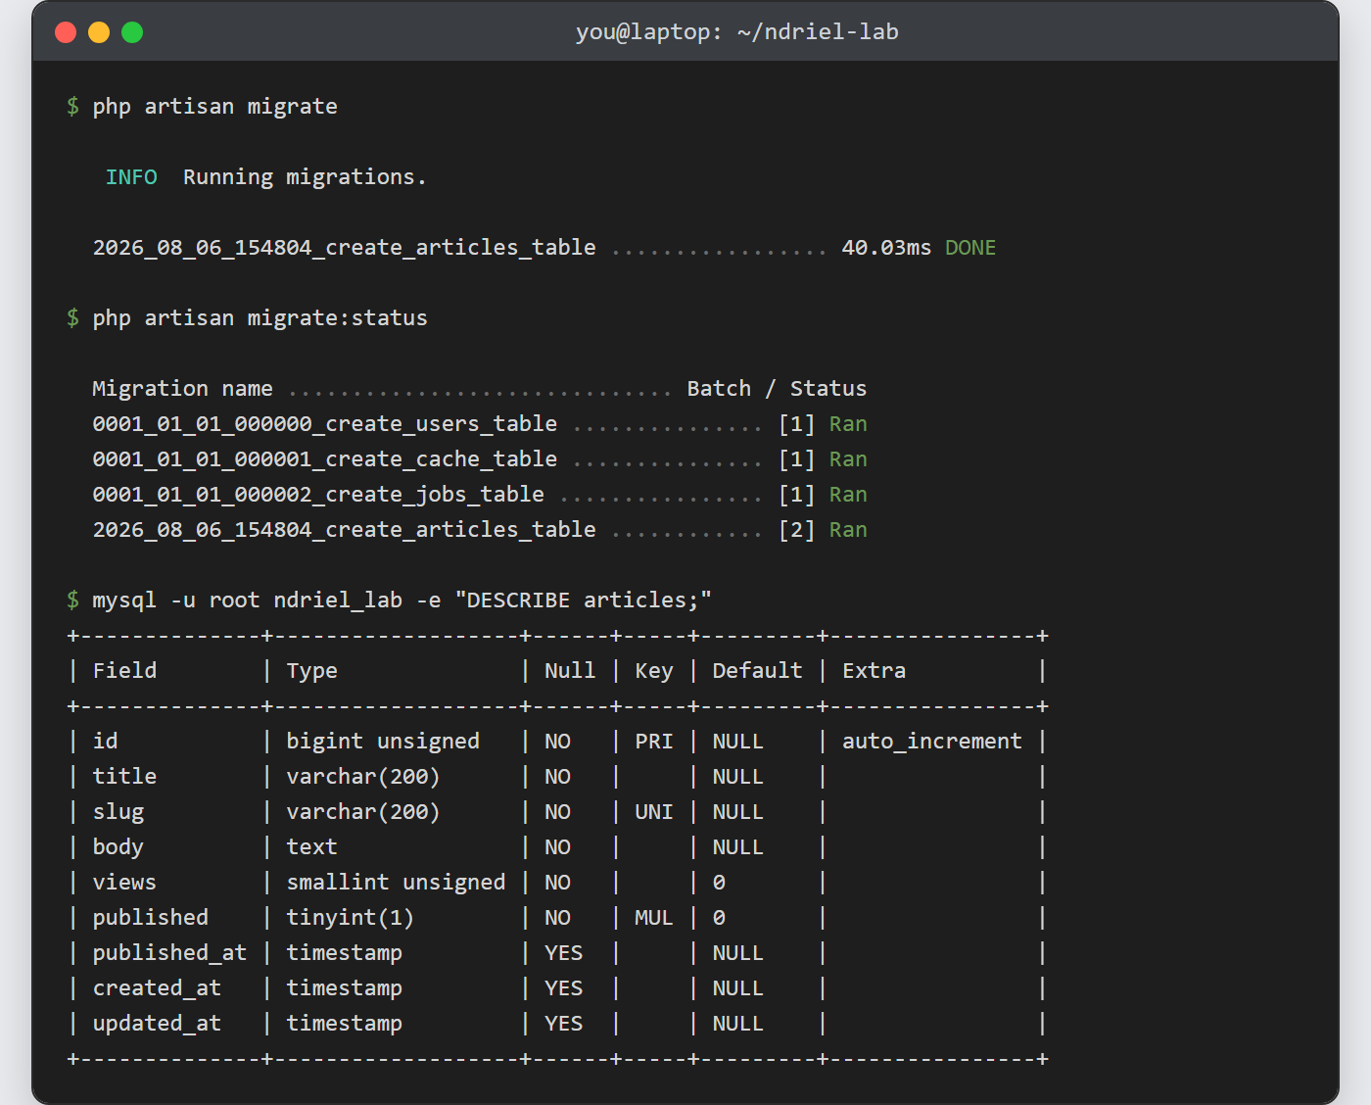Click the 'updated_at' field cell

pyautogui.click(x=157, y=1024)
